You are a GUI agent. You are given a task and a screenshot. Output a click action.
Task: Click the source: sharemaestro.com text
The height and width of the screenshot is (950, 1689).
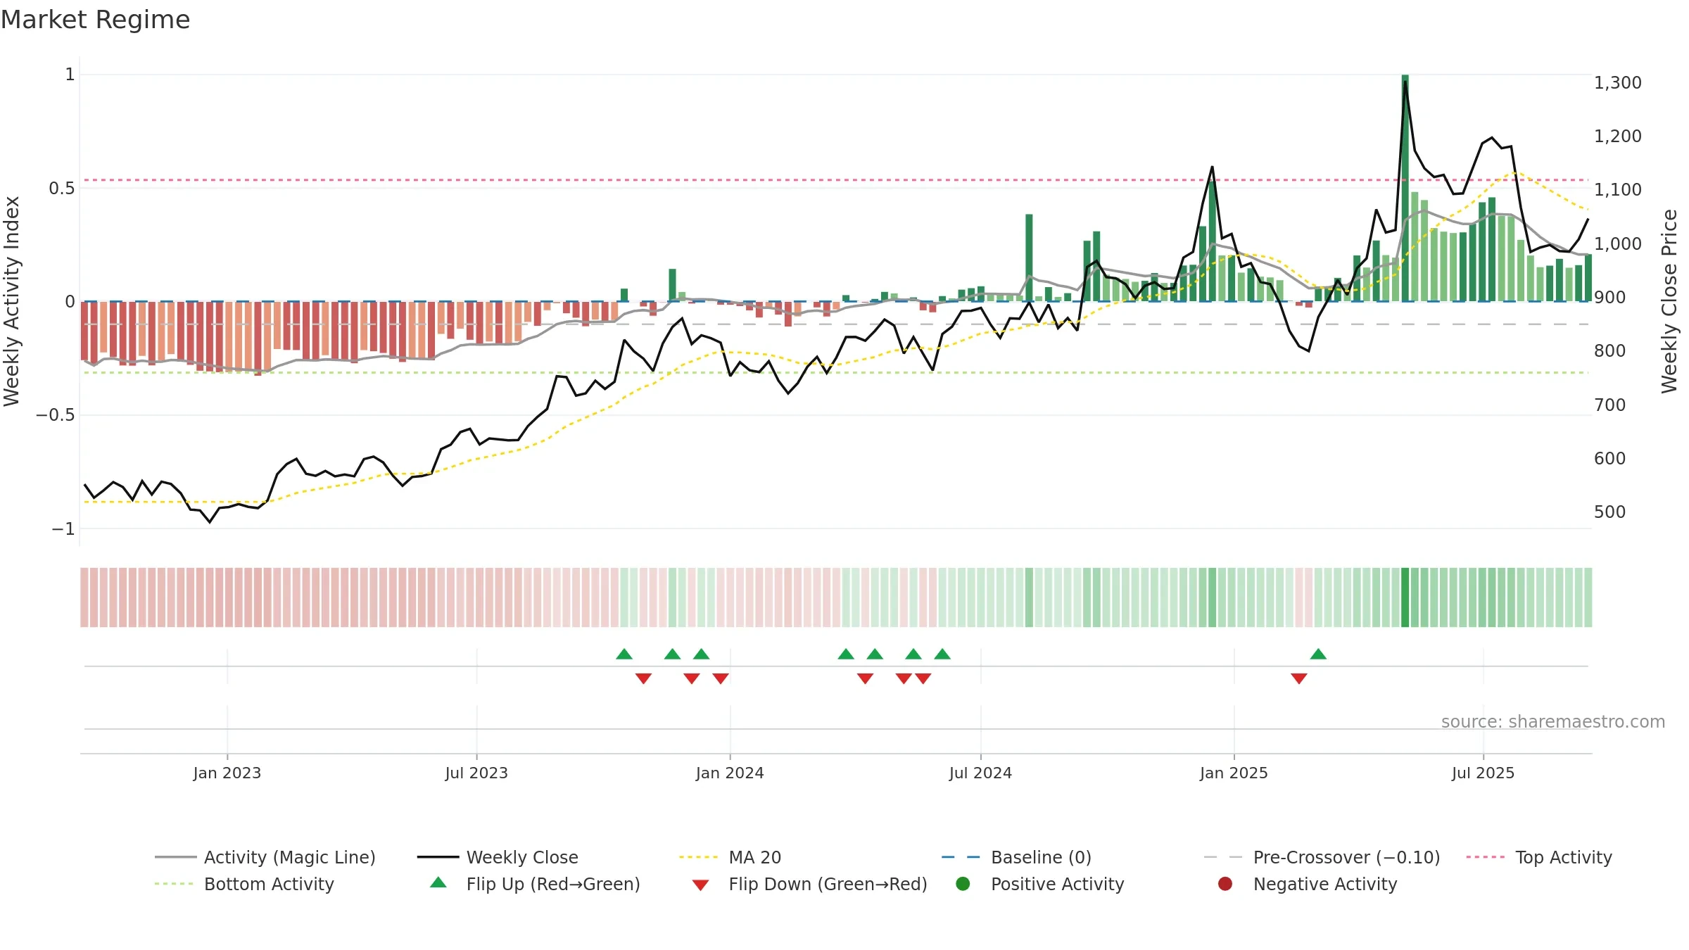click(1552, 722)
